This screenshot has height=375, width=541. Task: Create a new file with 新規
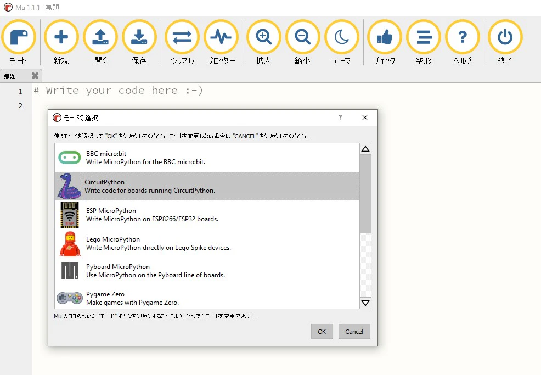61,42
